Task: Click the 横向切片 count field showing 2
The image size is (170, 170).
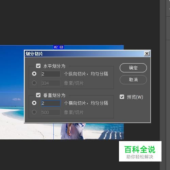Action: [x=51, y=103]
